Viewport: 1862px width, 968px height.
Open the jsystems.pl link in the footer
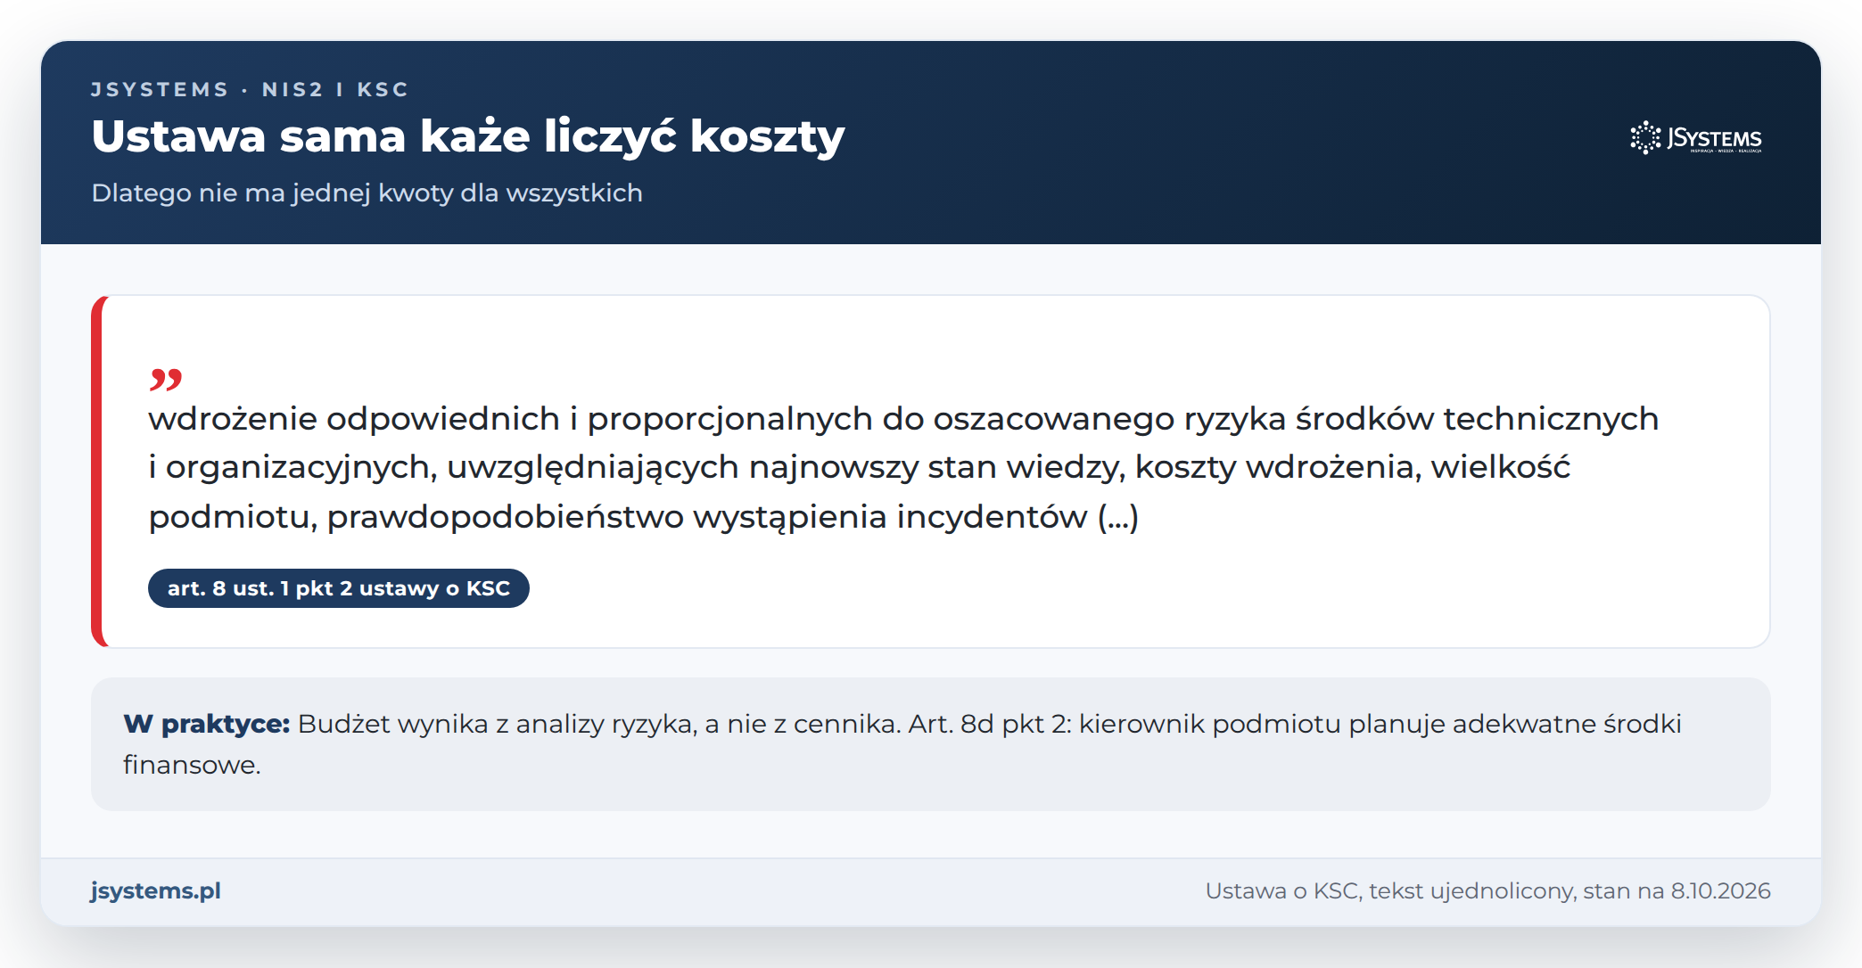pyautogui.click(x=155, y=890)
